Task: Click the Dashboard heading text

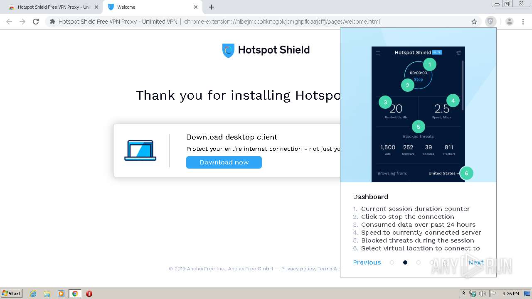Action: pyautogui.click(x=370, y=197)
